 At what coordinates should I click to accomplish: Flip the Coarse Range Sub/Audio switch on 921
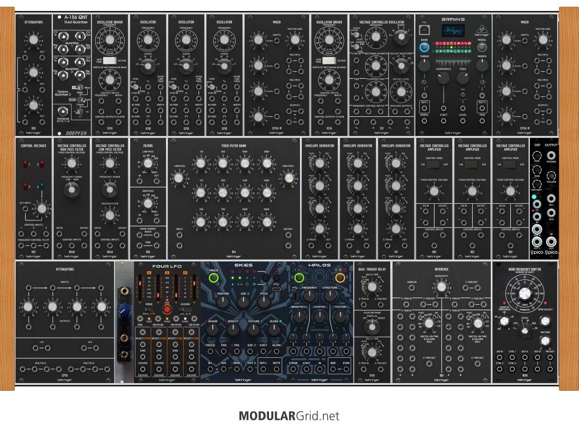[x=356, y=47]
